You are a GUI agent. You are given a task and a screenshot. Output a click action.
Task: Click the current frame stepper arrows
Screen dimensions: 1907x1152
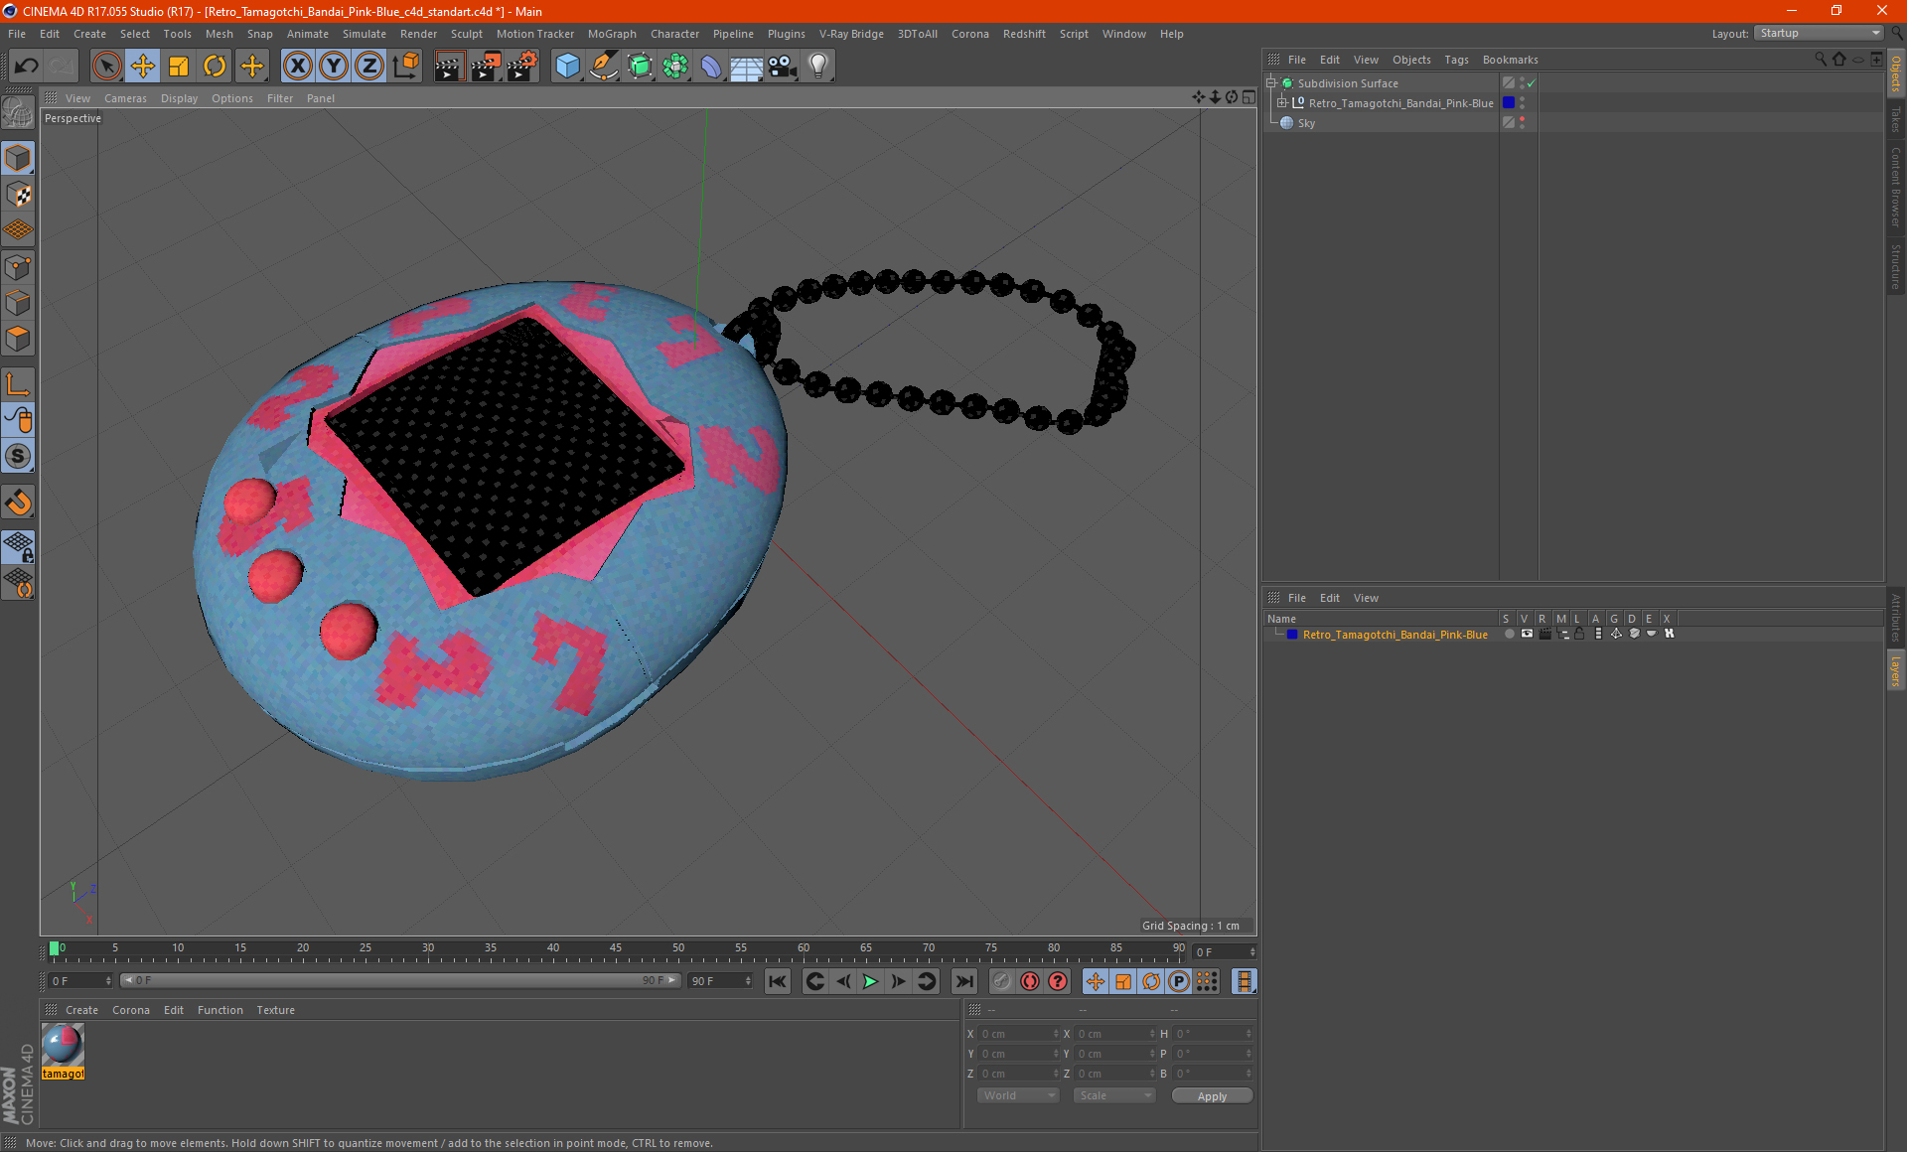[x=1252, y=951]
